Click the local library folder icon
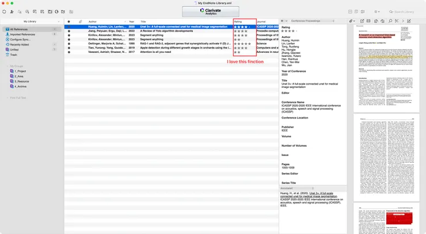 pyautogui.click(x=50, y=11)
